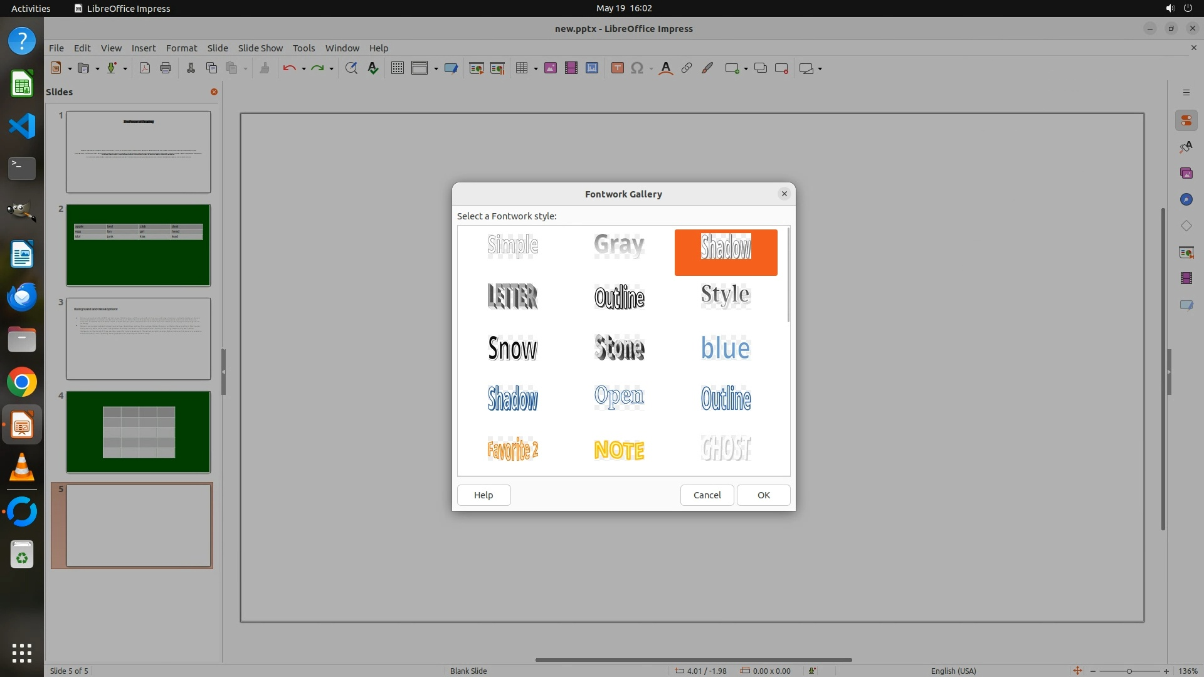Select the Gray Fontwork style
The height and width of the screenshot is (677, 1204).
point(619,245)
